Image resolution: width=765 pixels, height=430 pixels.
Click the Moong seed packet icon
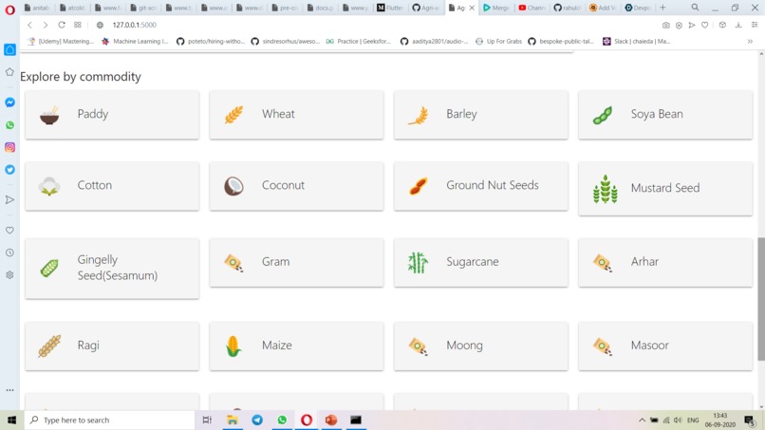419,346
